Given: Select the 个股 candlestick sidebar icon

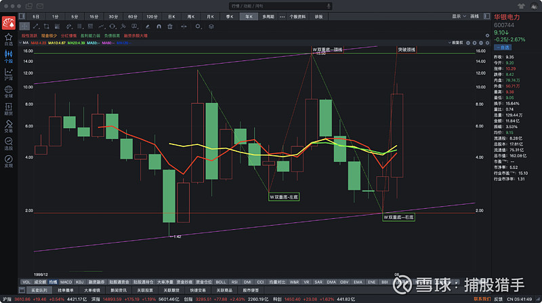Looking at the screenshot, I should pyautogui.click(x=9, y=56).
